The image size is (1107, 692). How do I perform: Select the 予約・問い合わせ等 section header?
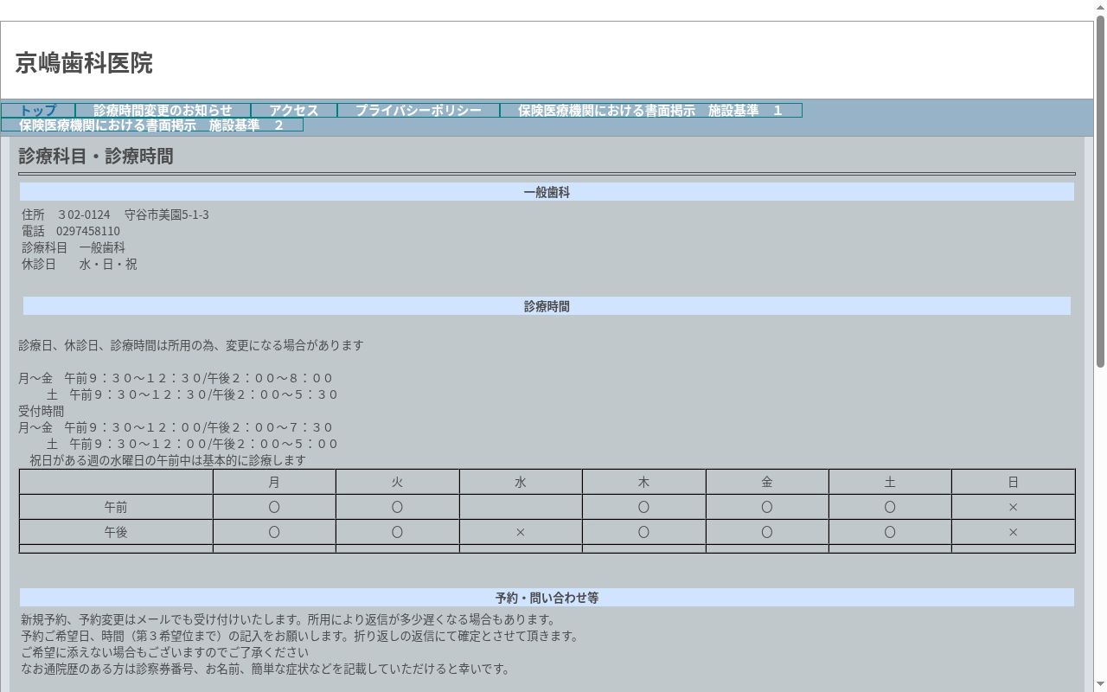coord(547,598)
